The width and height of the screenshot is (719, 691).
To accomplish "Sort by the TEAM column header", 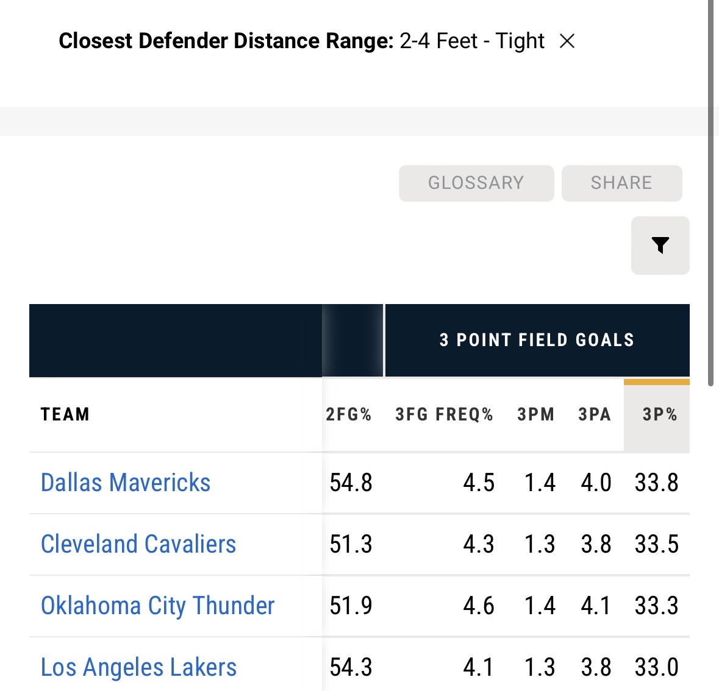I will coord(65,414).
